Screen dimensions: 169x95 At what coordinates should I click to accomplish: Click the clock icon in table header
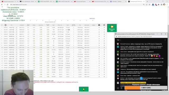pos(6,25)
